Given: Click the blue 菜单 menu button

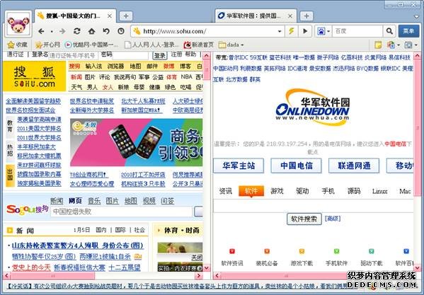Looking at the screenshot, I should pos(408,31).
